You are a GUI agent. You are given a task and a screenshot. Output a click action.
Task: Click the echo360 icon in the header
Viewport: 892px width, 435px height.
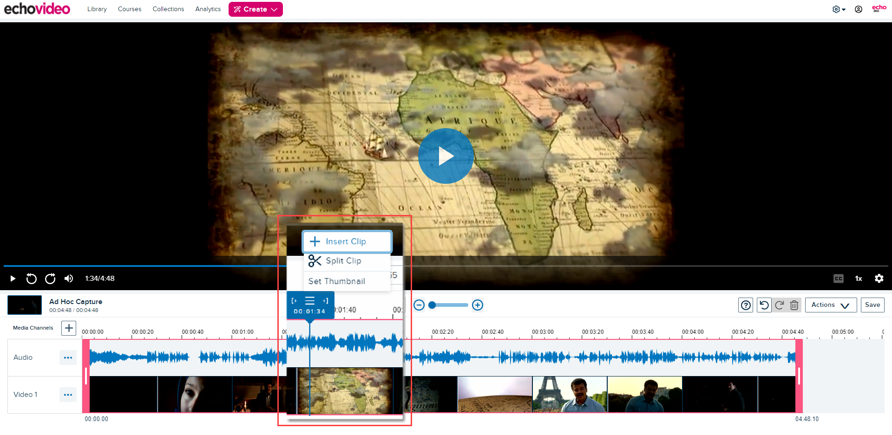(x=879, y=8)
